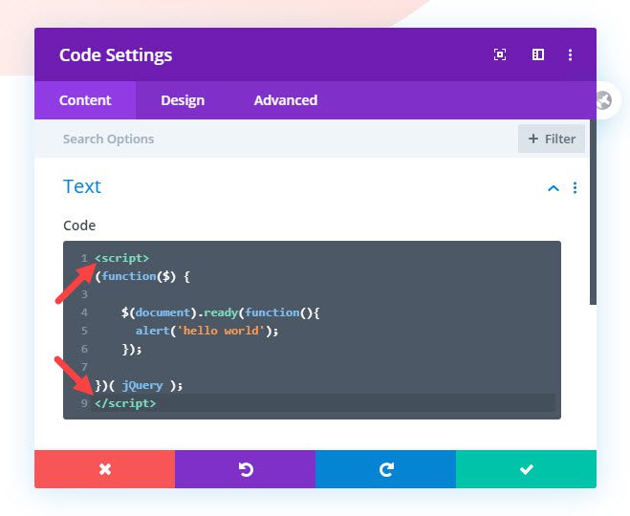Click the $(document).ready code line
Viewport: 630px width, 516px height.
(x=221, y=312)
